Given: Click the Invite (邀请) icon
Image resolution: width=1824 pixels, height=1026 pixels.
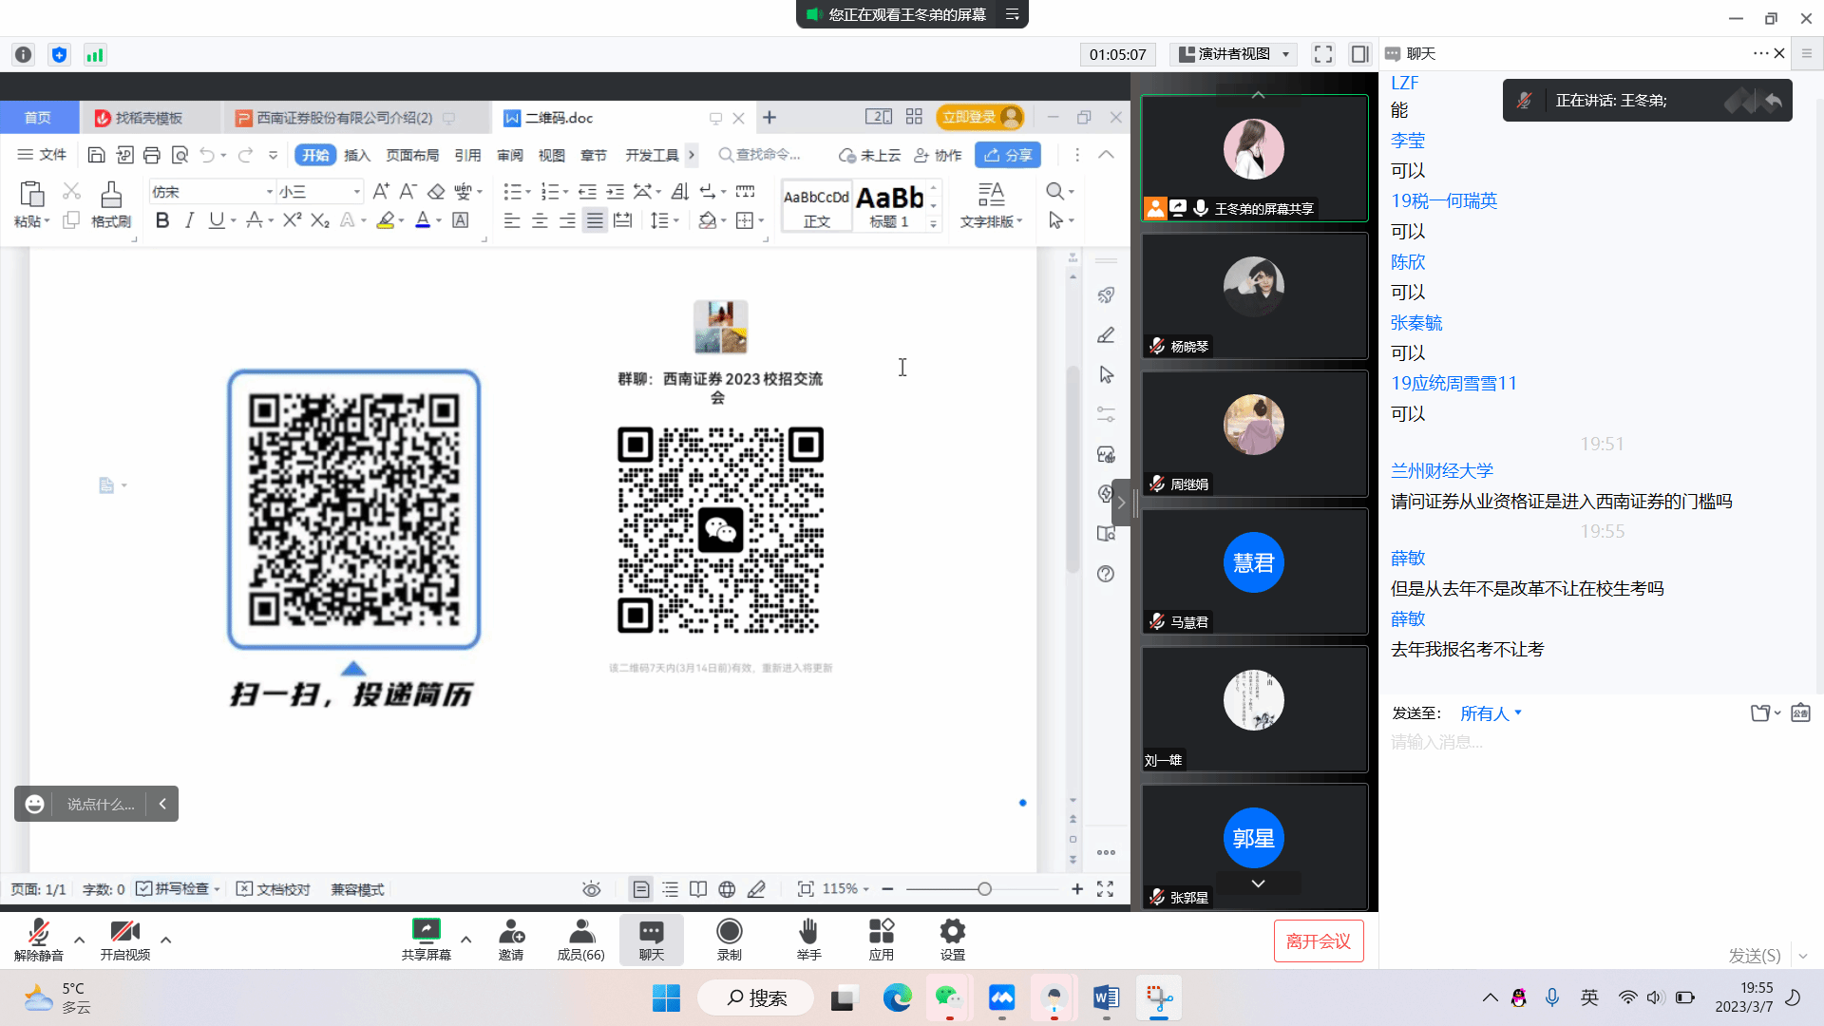Looking at the screenshot, I should click(x=511, y=940).
